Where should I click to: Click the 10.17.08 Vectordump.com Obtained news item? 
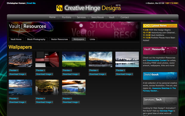coord(160,33)
